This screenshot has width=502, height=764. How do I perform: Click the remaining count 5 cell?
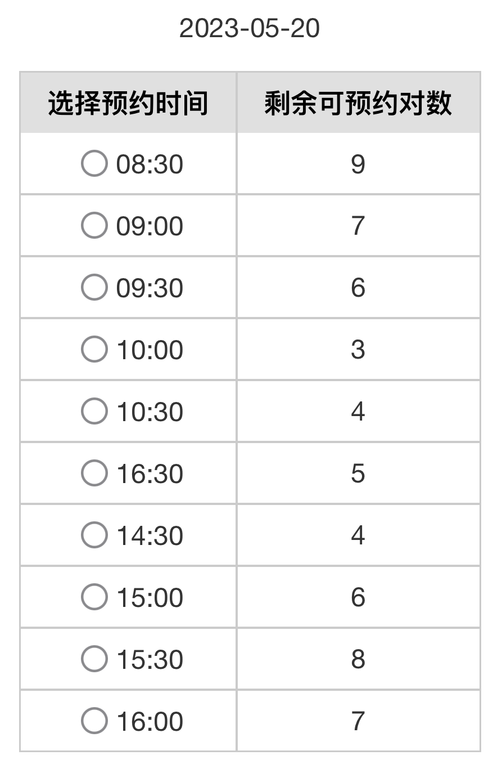[x=358, y=473]
